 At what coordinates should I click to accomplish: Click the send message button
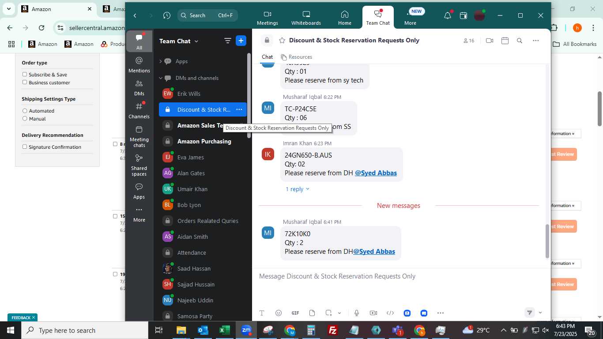pyautogui.click(x=530, y=313)
